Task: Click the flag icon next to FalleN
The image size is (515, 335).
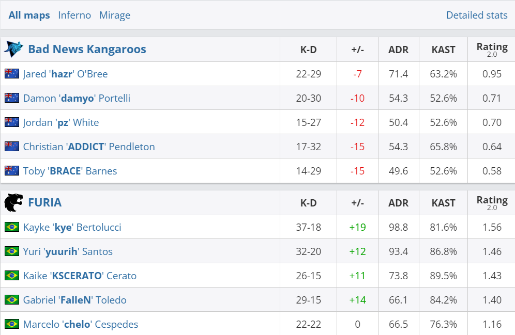Action: tap(12, 300)
